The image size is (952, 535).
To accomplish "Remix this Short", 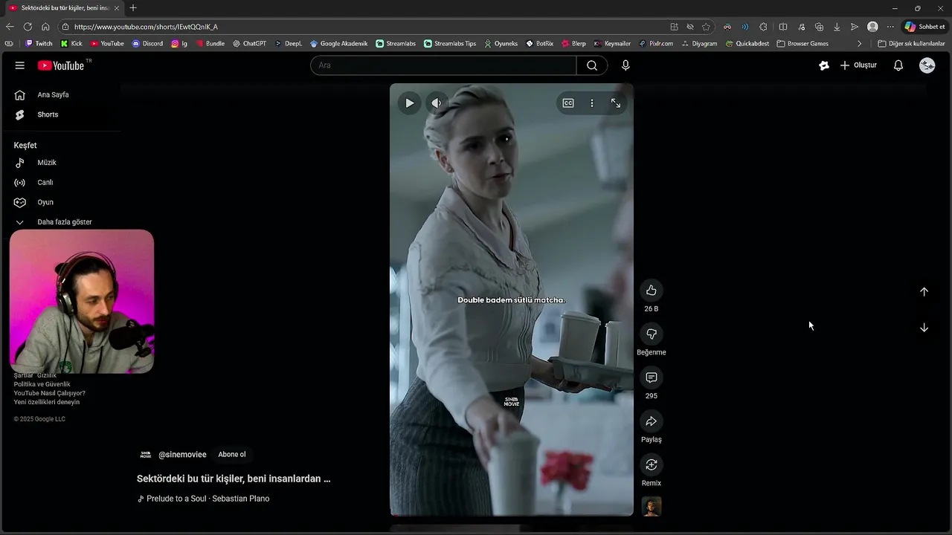I will pos(652,465).
